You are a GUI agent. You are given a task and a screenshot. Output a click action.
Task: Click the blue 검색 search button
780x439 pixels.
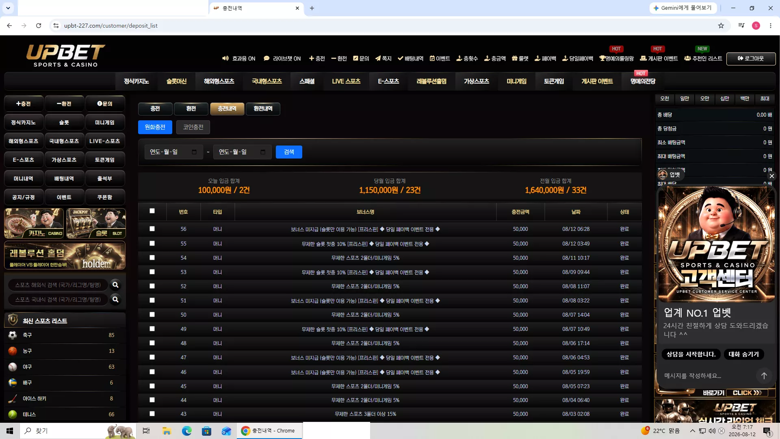pos(289,152)
